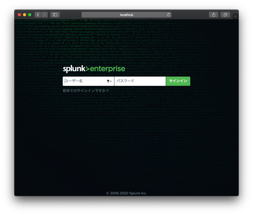253x215 pixels.
Task: Open a new tab with plus
Action: 235,16
